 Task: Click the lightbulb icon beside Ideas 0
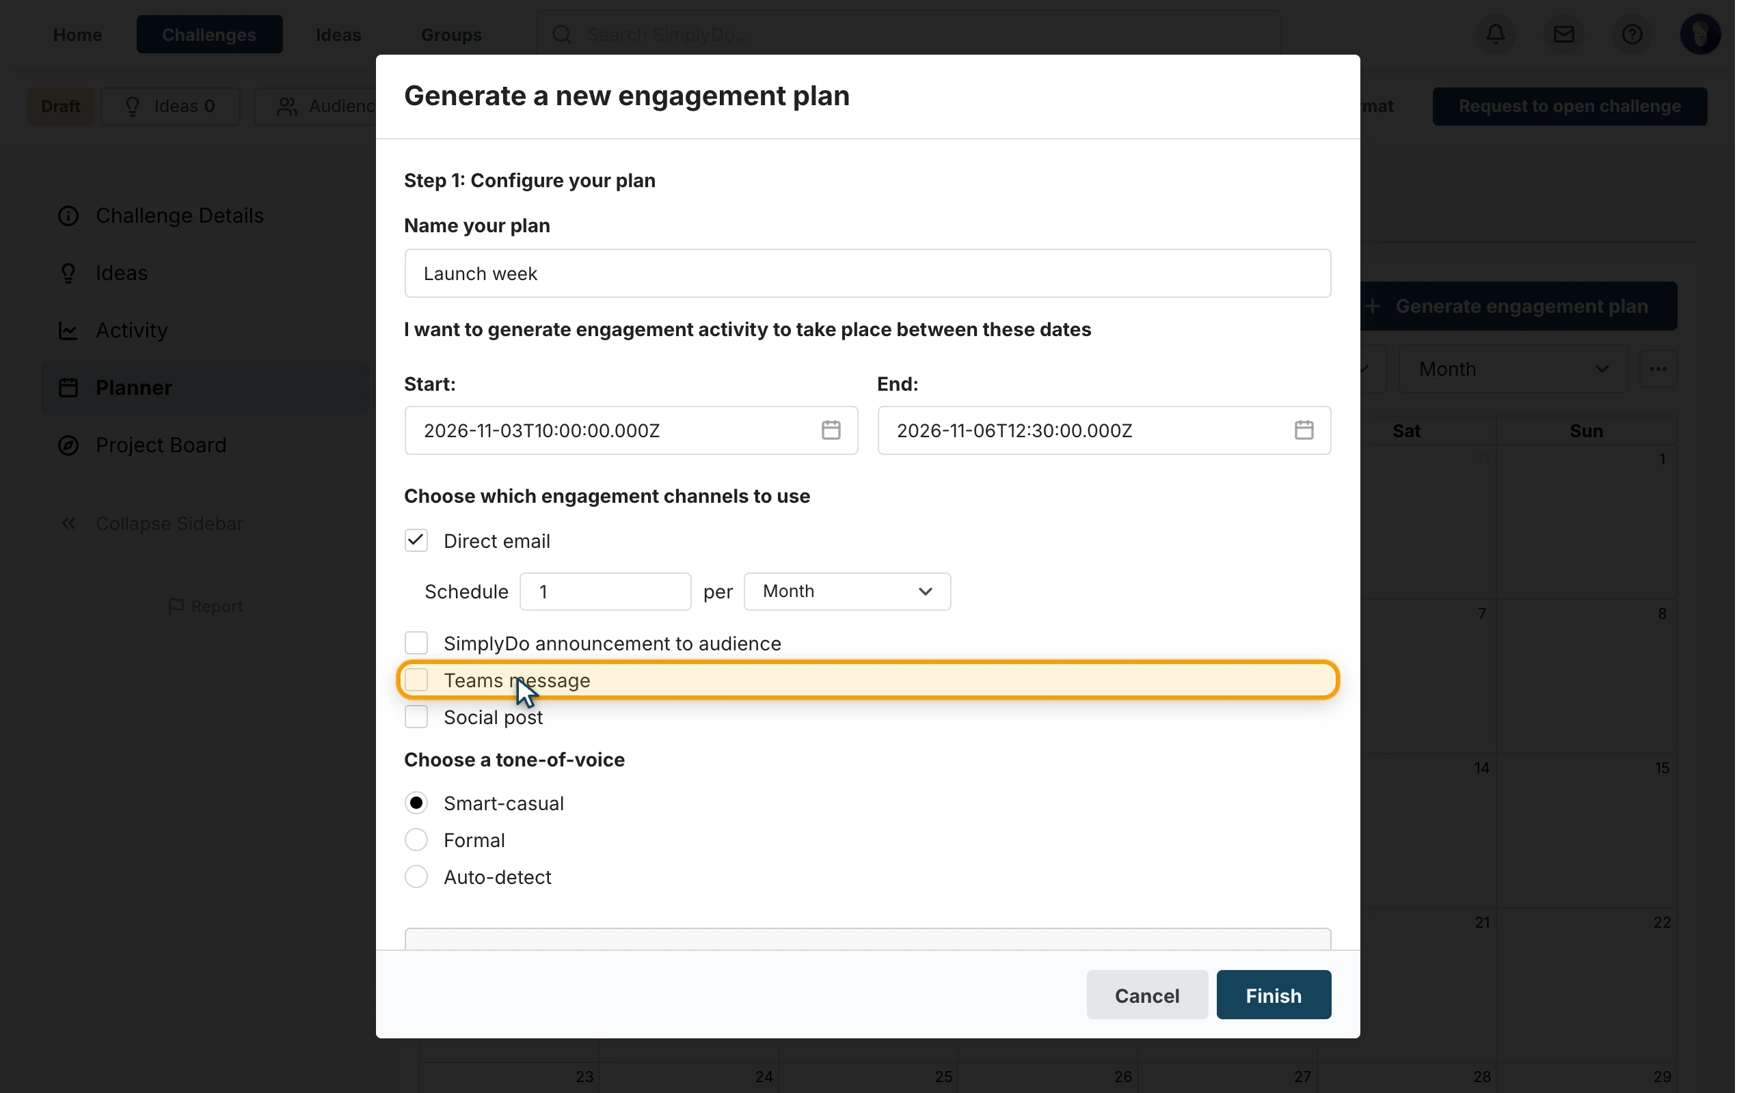tap(133, 107)
